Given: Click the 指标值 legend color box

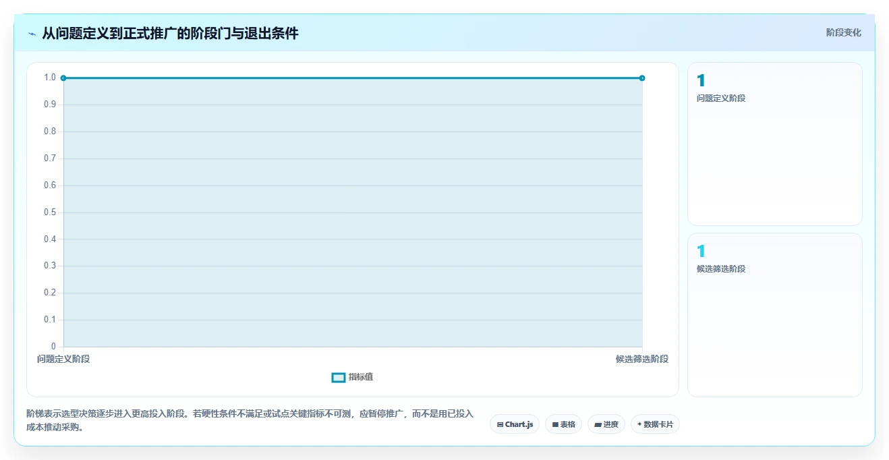Looking at the screenshot, I should tap(339, 377).
